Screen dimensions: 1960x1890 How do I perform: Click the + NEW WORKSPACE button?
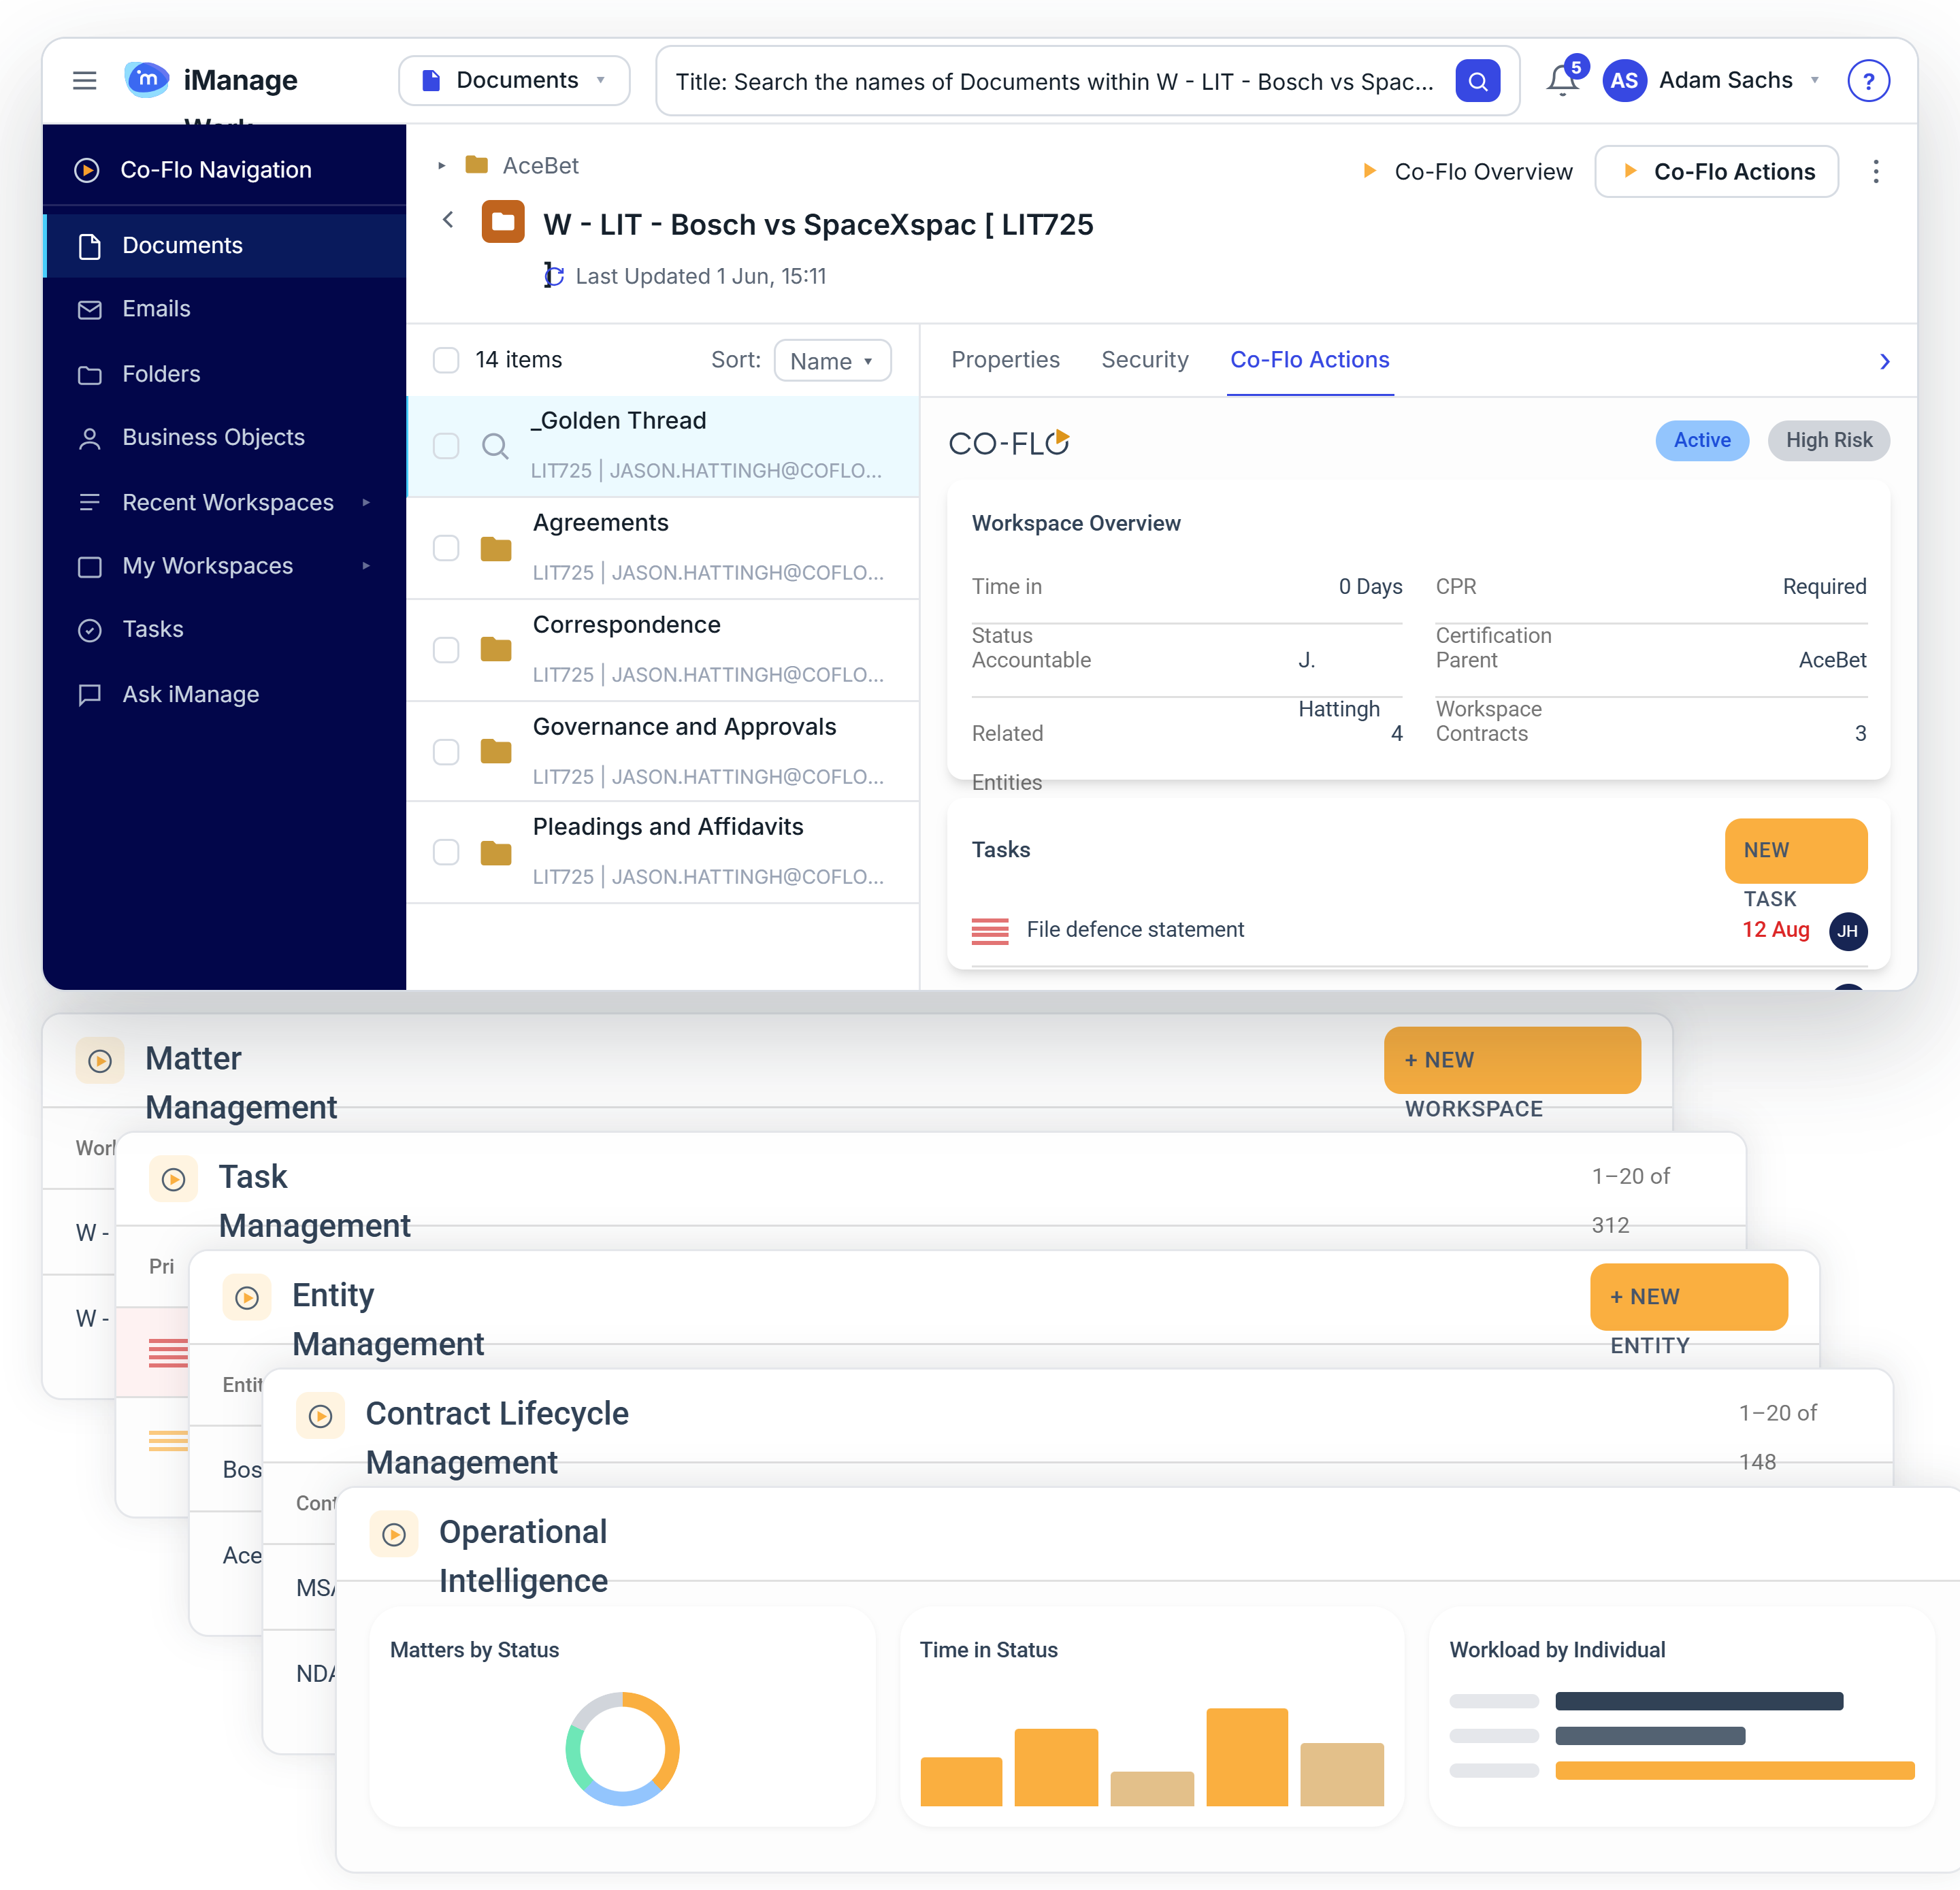[1512, 1061]
